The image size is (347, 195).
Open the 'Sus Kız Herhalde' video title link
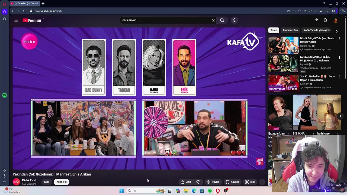(x=317, y=78)
